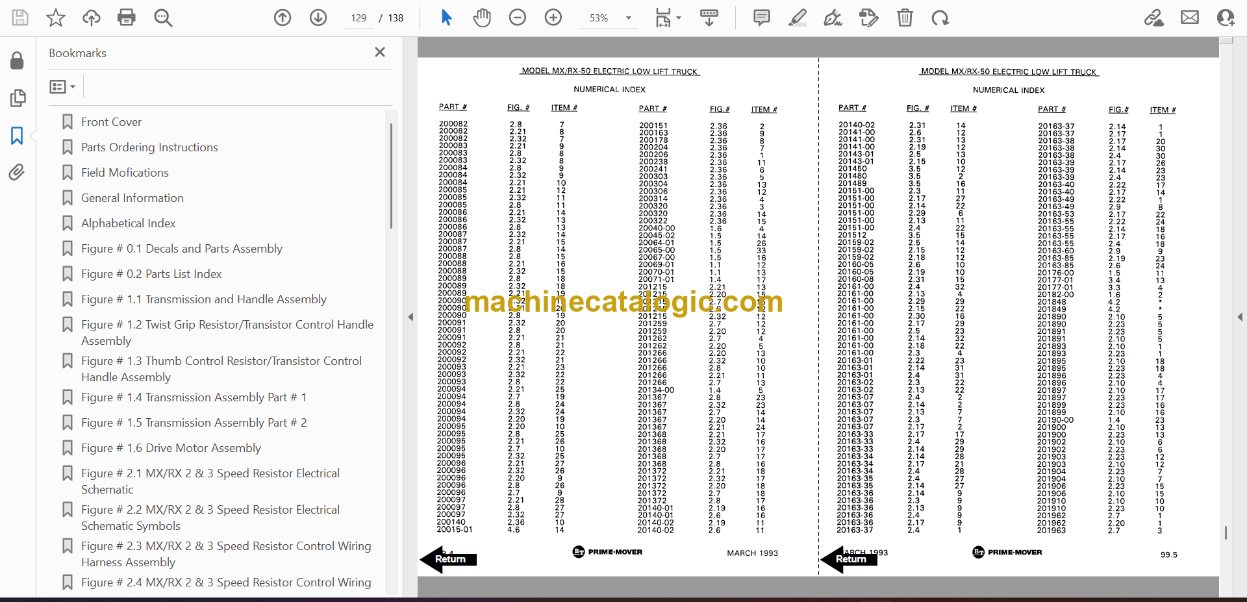Open Figure # 2.3 Control Wiring Harness Assembly
This screenshot has width=1247, height=602.
226,554
